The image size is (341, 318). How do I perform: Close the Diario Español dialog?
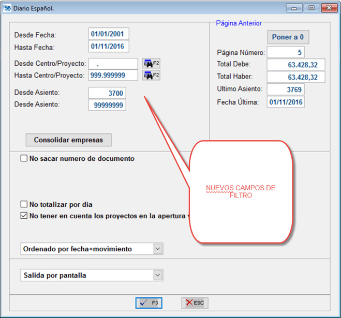[329, 8]
